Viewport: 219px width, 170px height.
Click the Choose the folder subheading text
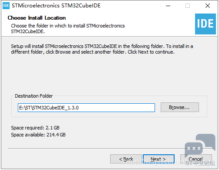68,29
